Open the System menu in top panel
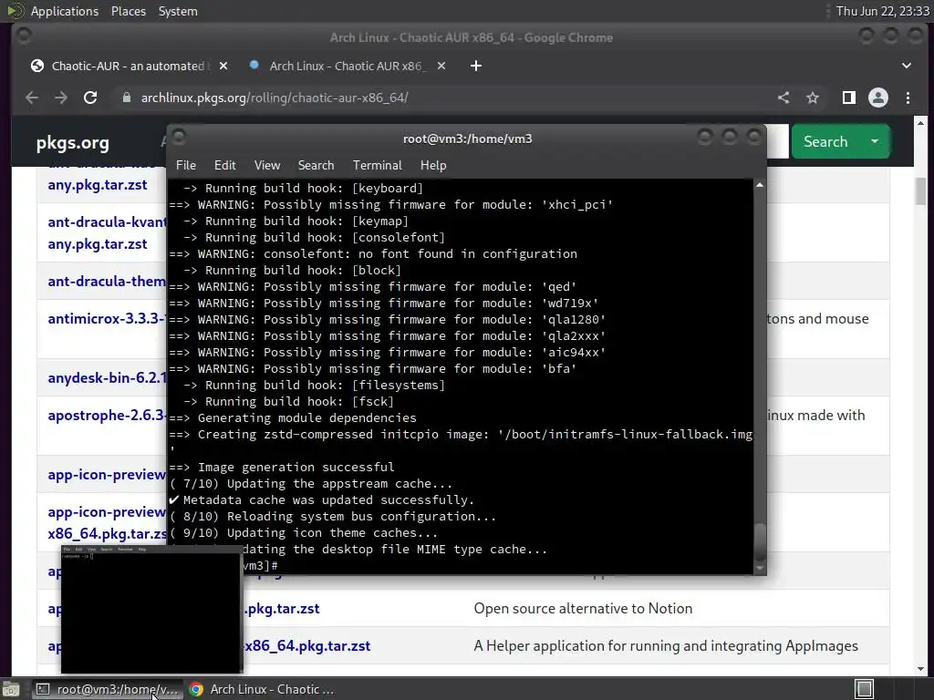Viewport: 934px width, 700px height. [x=178, y=11]
